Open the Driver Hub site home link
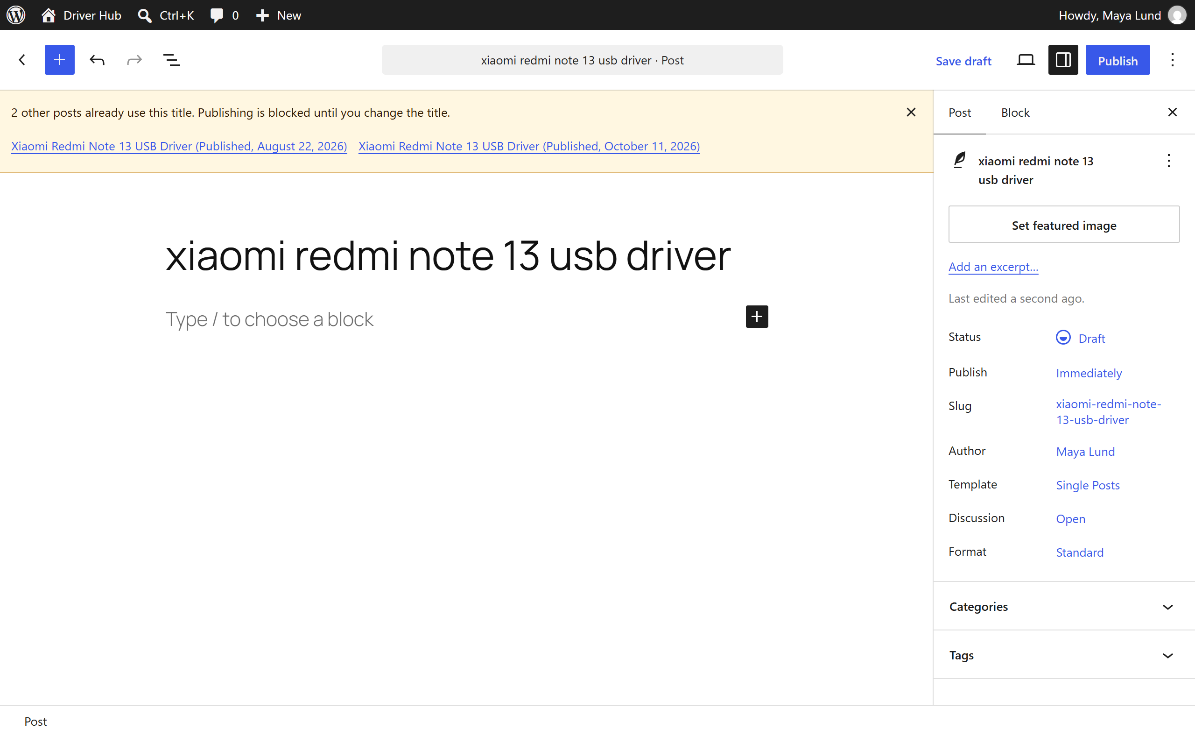Image resolution: width=1195 pixels, height=736 pixels. (81, 15)
